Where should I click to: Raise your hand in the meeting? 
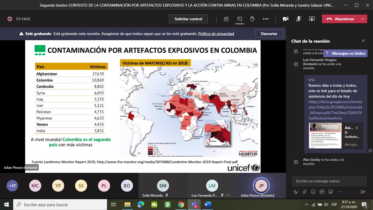pyautogui.click(x=253, y=19)
